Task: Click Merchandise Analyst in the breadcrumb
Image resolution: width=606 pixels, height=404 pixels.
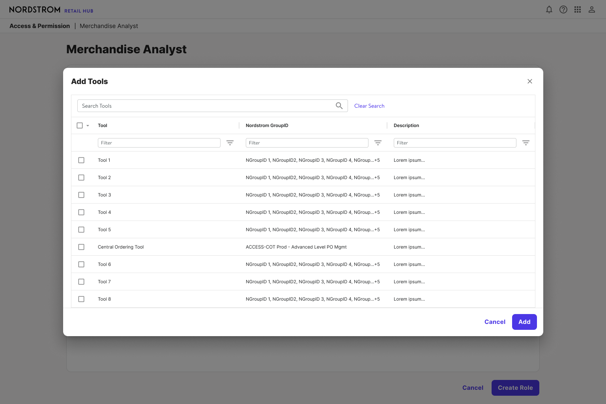Action: [109, 26]
